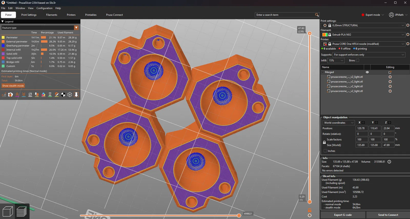410x219 pixels.
Task: Open the Configuration menu
Action: (x=44, y=8)
